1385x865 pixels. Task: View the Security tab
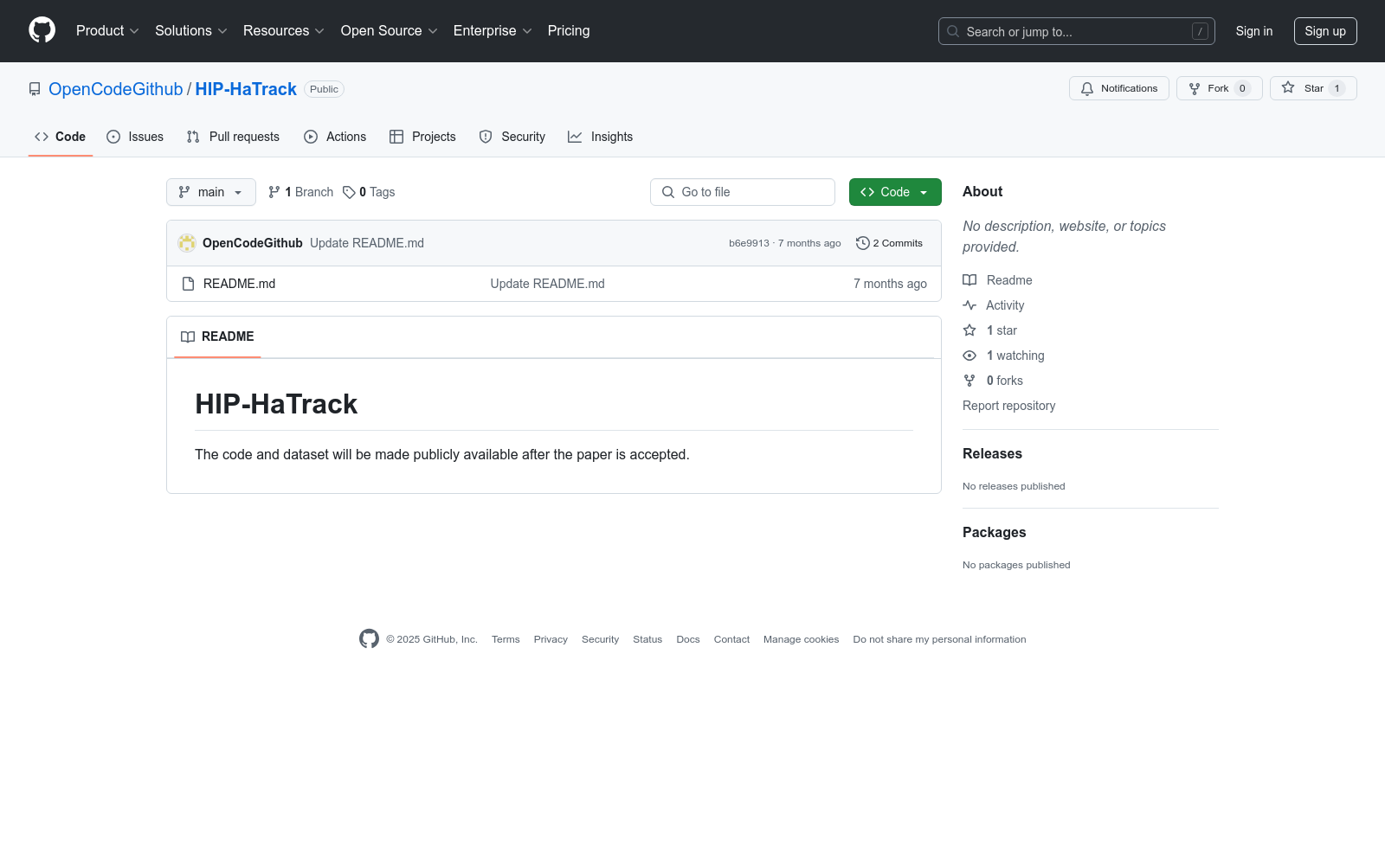tap(512, 137)
